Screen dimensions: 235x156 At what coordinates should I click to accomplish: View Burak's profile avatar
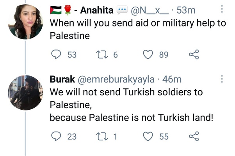(x=25, y=93)
